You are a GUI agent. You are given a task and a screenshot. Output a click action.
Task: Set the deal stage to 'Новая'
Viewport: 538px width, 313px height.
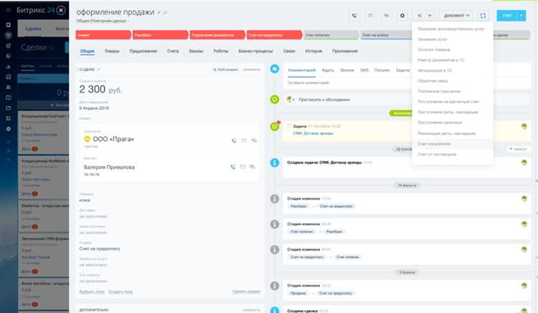coord(103,35)
